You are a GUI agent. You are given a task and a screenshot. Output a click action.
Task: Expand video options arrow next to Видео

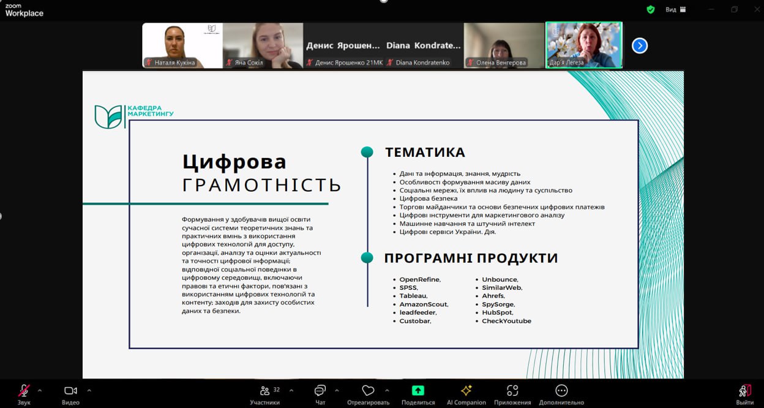[89, 390]
